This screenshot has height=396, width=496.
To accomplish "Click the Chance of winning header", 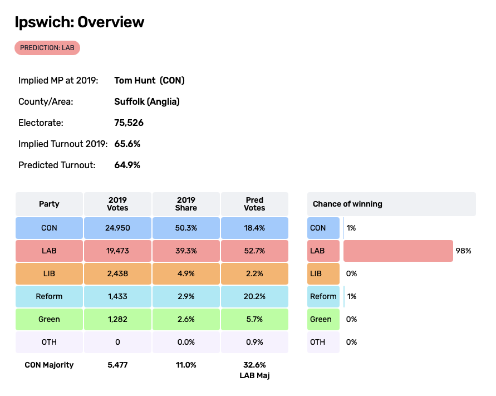I will click(391, 204).
